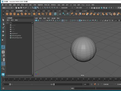Select the Scale tool in toolbox

(3, 39)
